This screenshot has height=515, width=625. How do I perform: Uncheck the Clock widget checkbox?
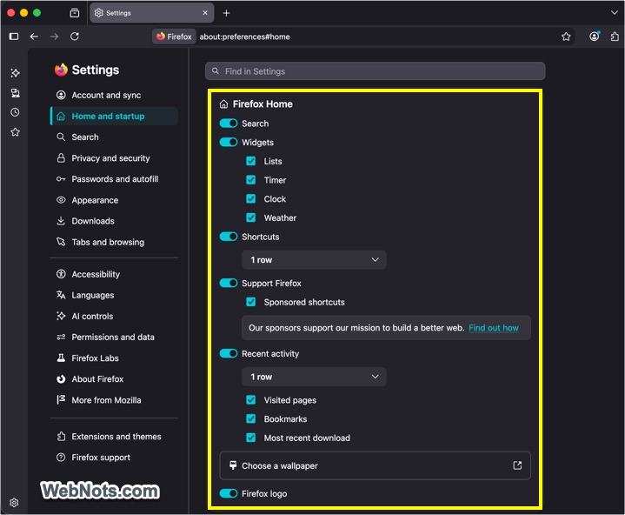tap(250, 198)
